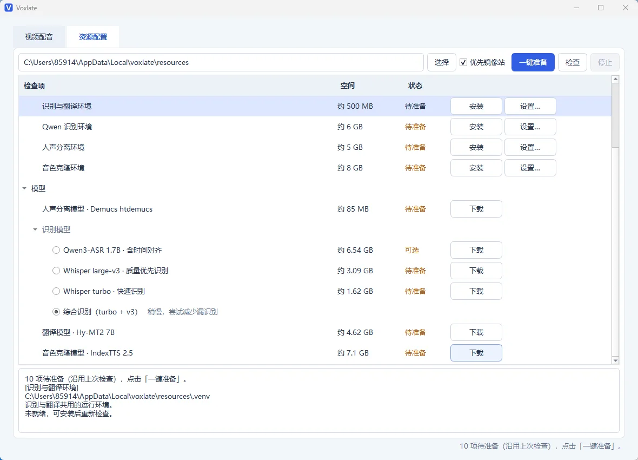638x460 pixels.
Task: Download the Whisper large-v3 model
Action: [476, 271]
